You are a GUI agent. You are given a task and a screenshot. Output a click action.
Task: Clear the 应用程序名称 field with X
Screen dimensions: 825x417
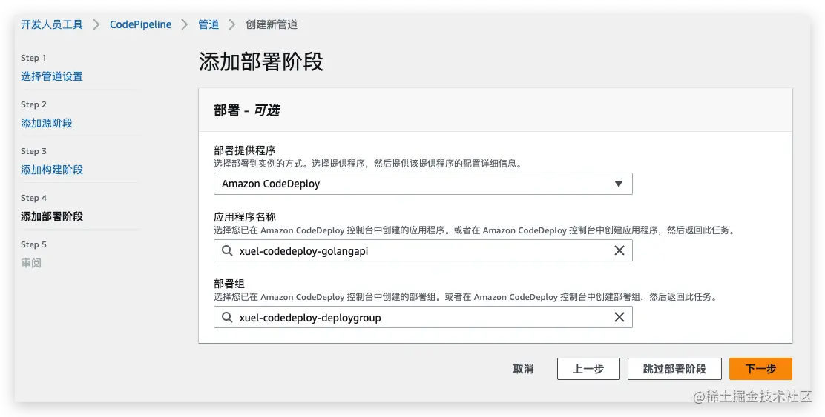[x=619, y=250]
